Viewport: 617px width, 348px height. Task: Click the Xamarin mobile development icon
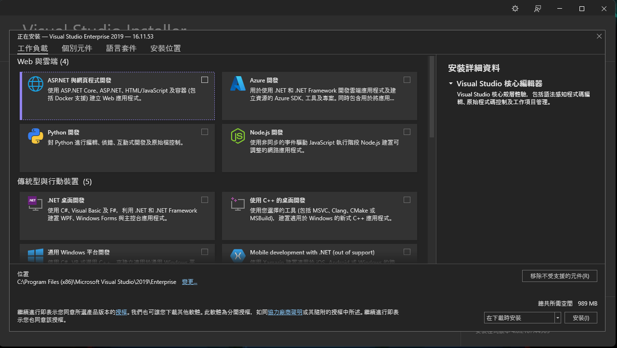coord(237,255)
